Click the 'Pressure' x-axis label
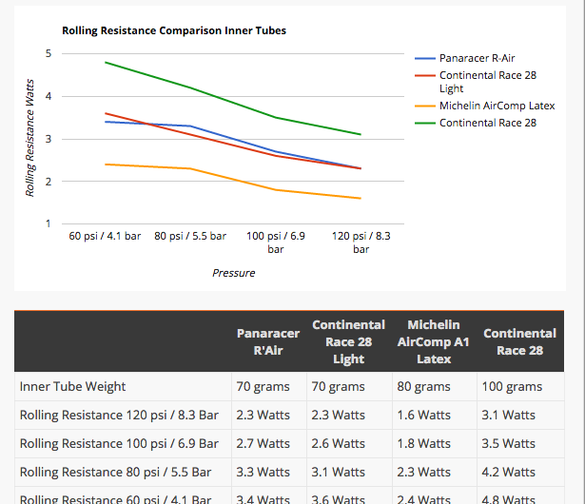 (x=234, y=273)
